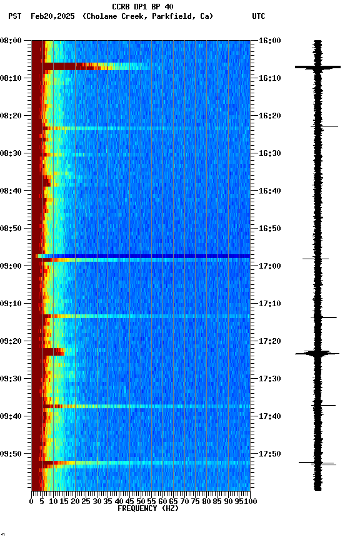345x541 pixels.
Task: Click the "16:50" UTC time label
Action: pos(270,229)
